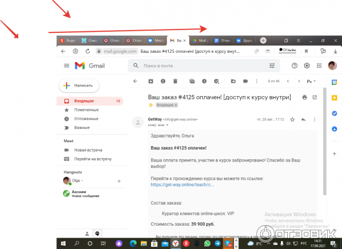Print the email with printer icon

pos(305,97)
